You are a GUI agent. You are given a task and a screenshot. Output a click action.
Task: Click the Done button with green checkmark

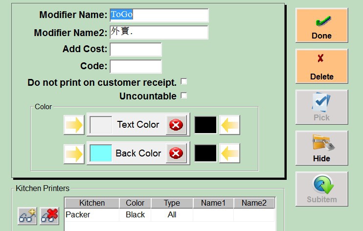pos(321,25)
